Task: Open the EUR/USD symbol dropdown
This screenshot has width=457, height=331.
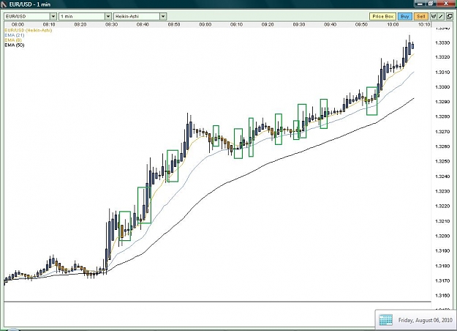Action: (x=30, y=16)
